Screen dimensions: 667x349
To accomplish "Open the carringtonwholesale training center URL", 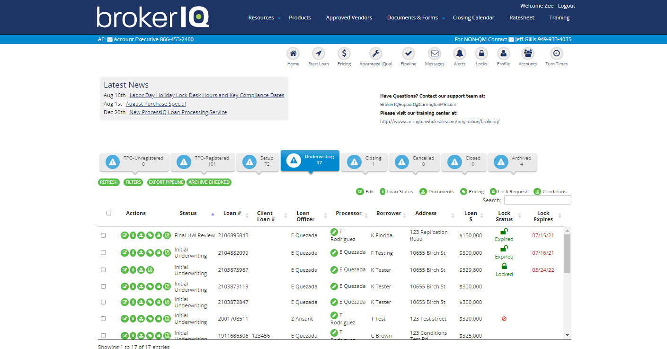I will point(440,122).
